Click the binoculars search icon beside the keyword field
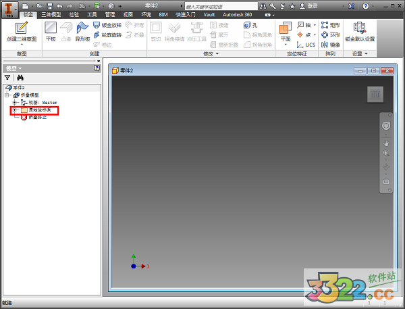405x309 pixels. [x=263, y=6]
